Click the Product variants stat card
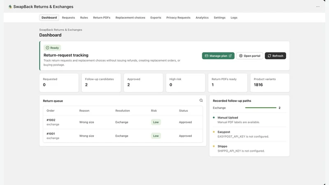 [x=270, y=83]
